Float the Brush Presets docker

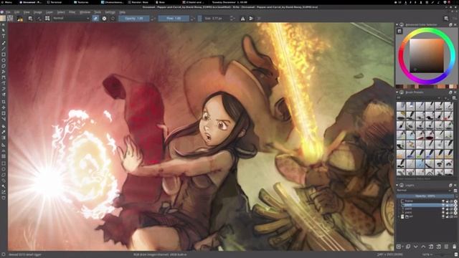tap(450, 92)
